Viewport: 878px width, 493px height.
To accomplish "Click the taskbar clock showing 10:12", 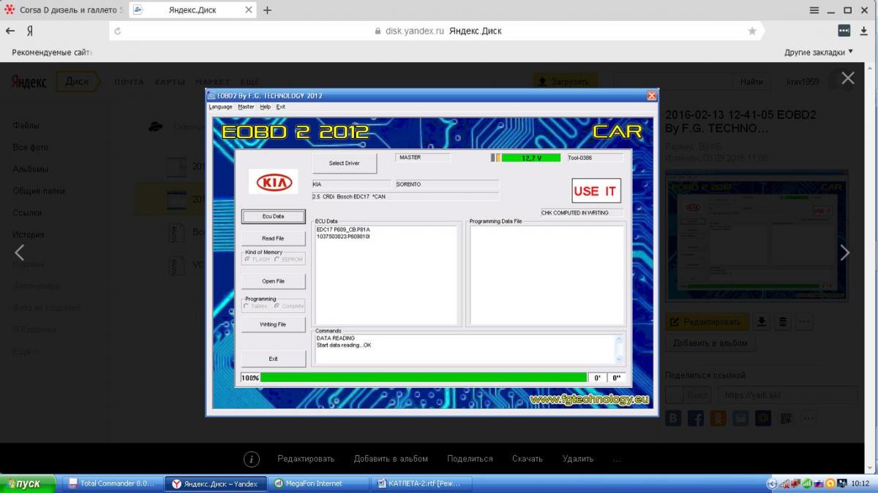I will point(861,484).
